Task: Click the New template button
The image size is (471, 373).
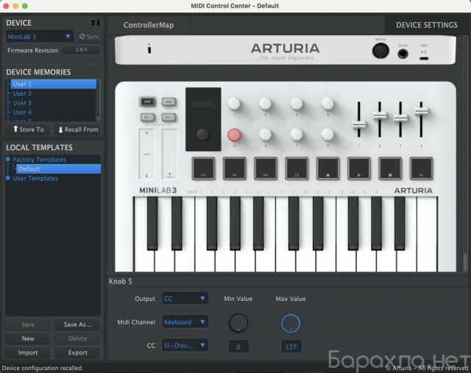Action: (28, 338)
